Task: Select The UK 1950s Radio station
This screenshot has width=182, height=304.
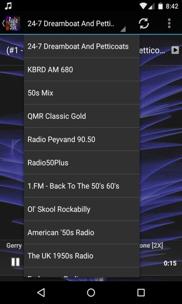Action: [81, 255]
